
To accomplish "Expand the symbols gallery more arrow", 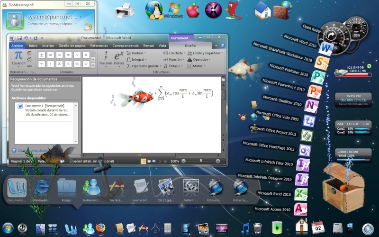I will (x=93, y=65).
